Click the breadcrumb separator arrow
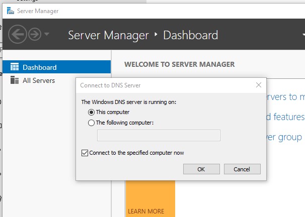The height and width of the screenshot is (217, 305). [156, 34]
